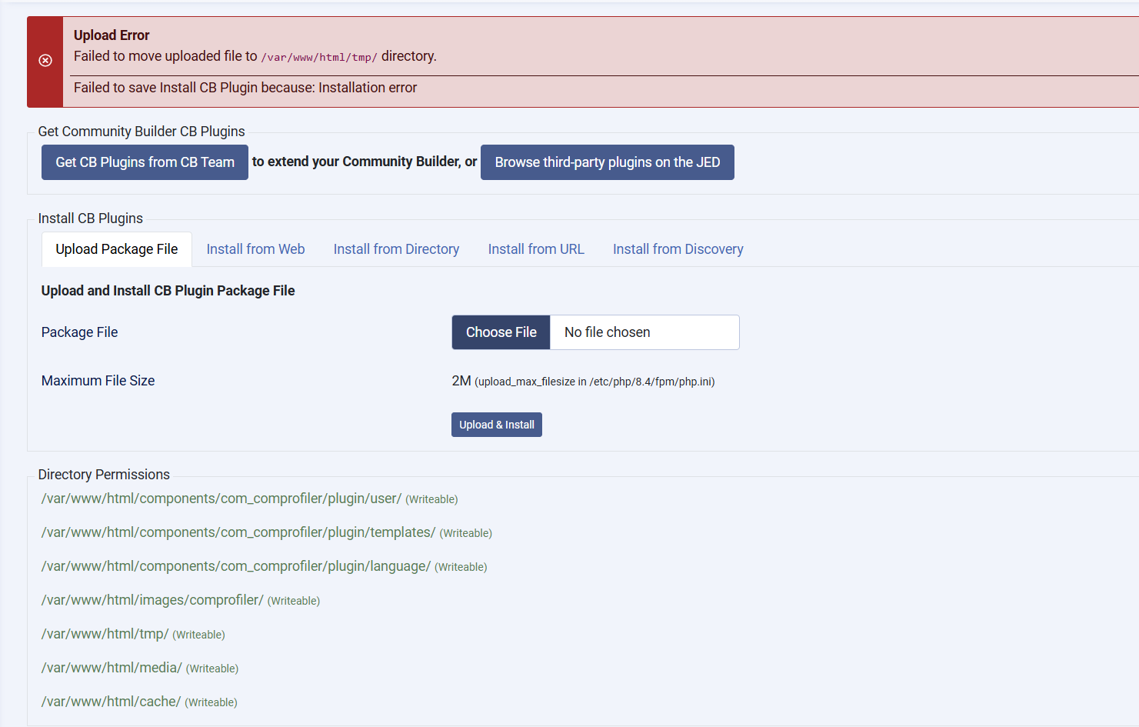
Task: Click the /var/www/html/cache/ directory path
Action: tap(111, 702)
